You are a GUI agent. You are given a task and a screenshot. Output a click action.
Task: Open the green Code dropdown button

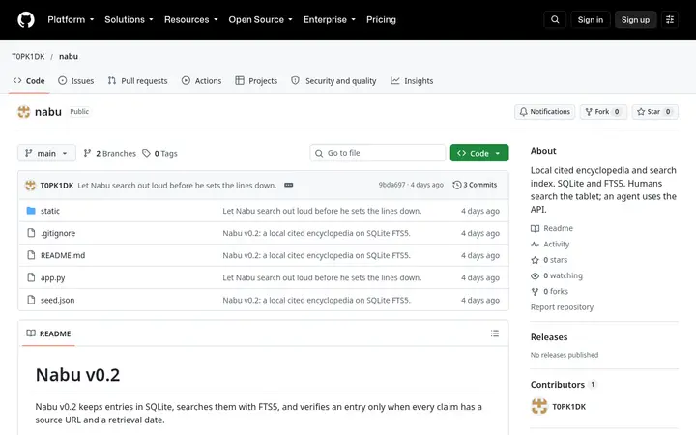point(479,153)
